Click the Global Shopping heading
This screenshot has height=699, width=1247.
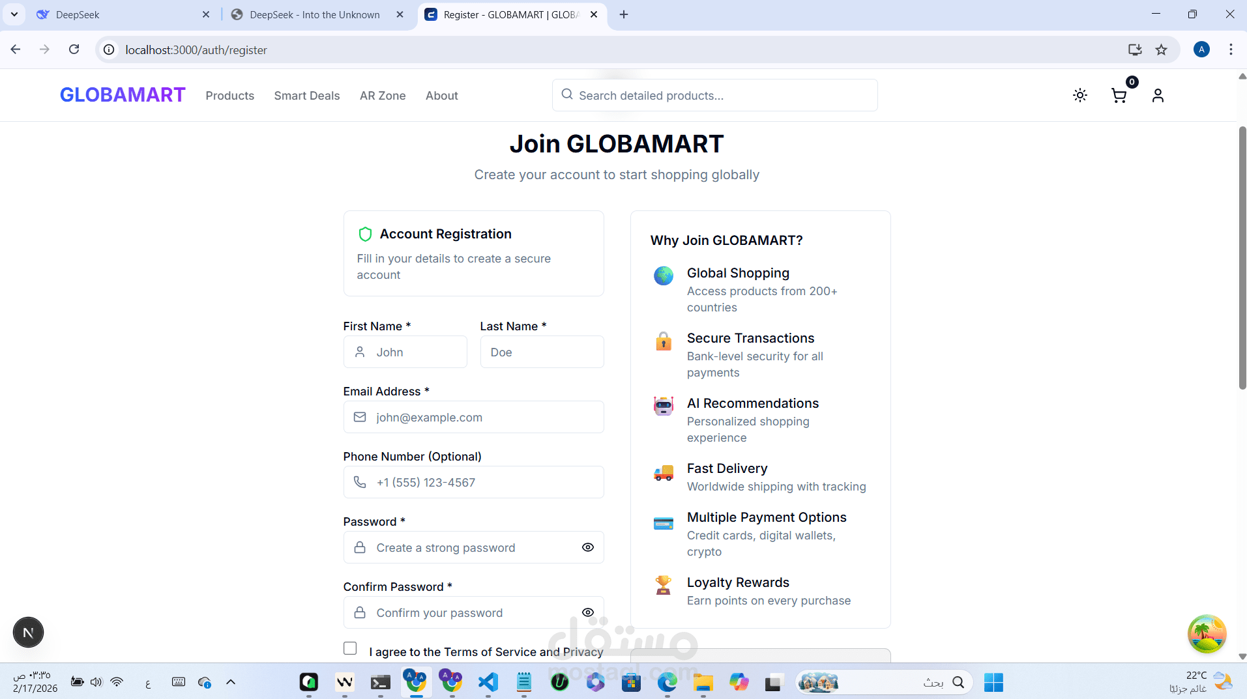(x=738, y=273)
